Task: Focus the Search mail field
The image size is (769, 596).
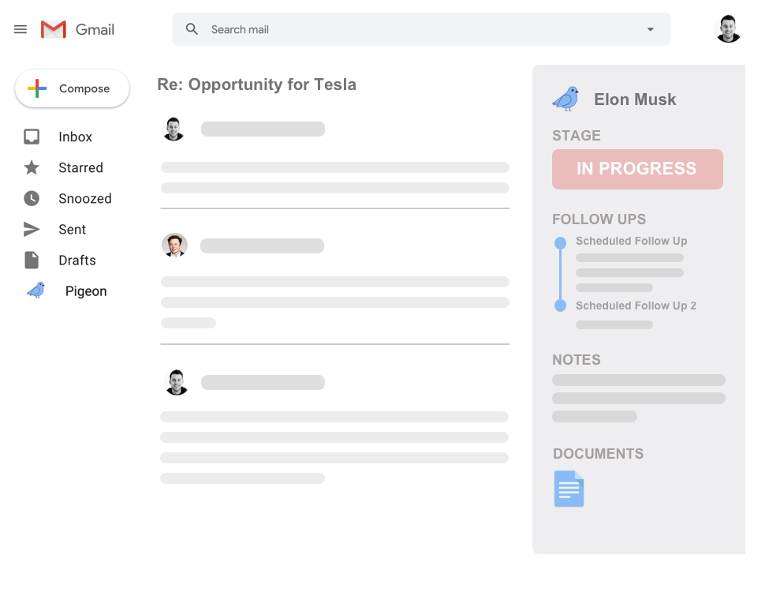Action: 421,29
